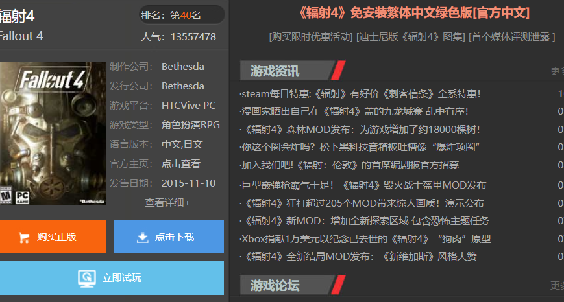Click the 更多 link beside 游戏论坛

tap(557, 285)
